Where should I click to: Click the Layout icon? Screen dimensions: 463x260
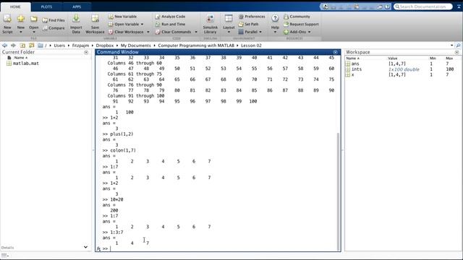pyautogui.click(x=229, y=19)
